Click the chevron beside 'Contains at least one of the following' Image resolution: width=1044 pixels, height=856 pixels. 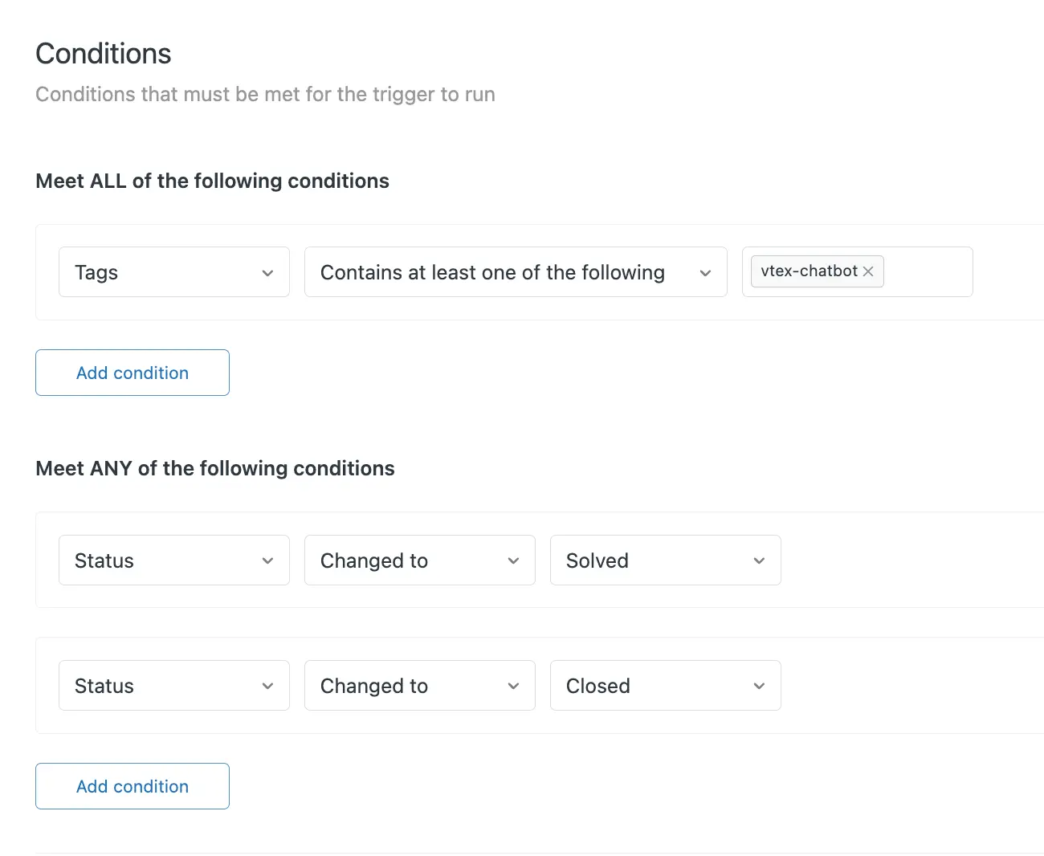705,273
